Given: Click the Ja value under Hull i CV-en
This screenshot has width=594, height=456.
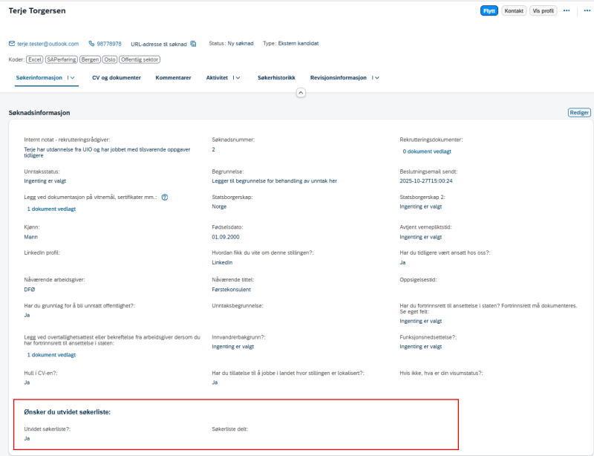Looking at the screenshot, I should click(27, 382).
